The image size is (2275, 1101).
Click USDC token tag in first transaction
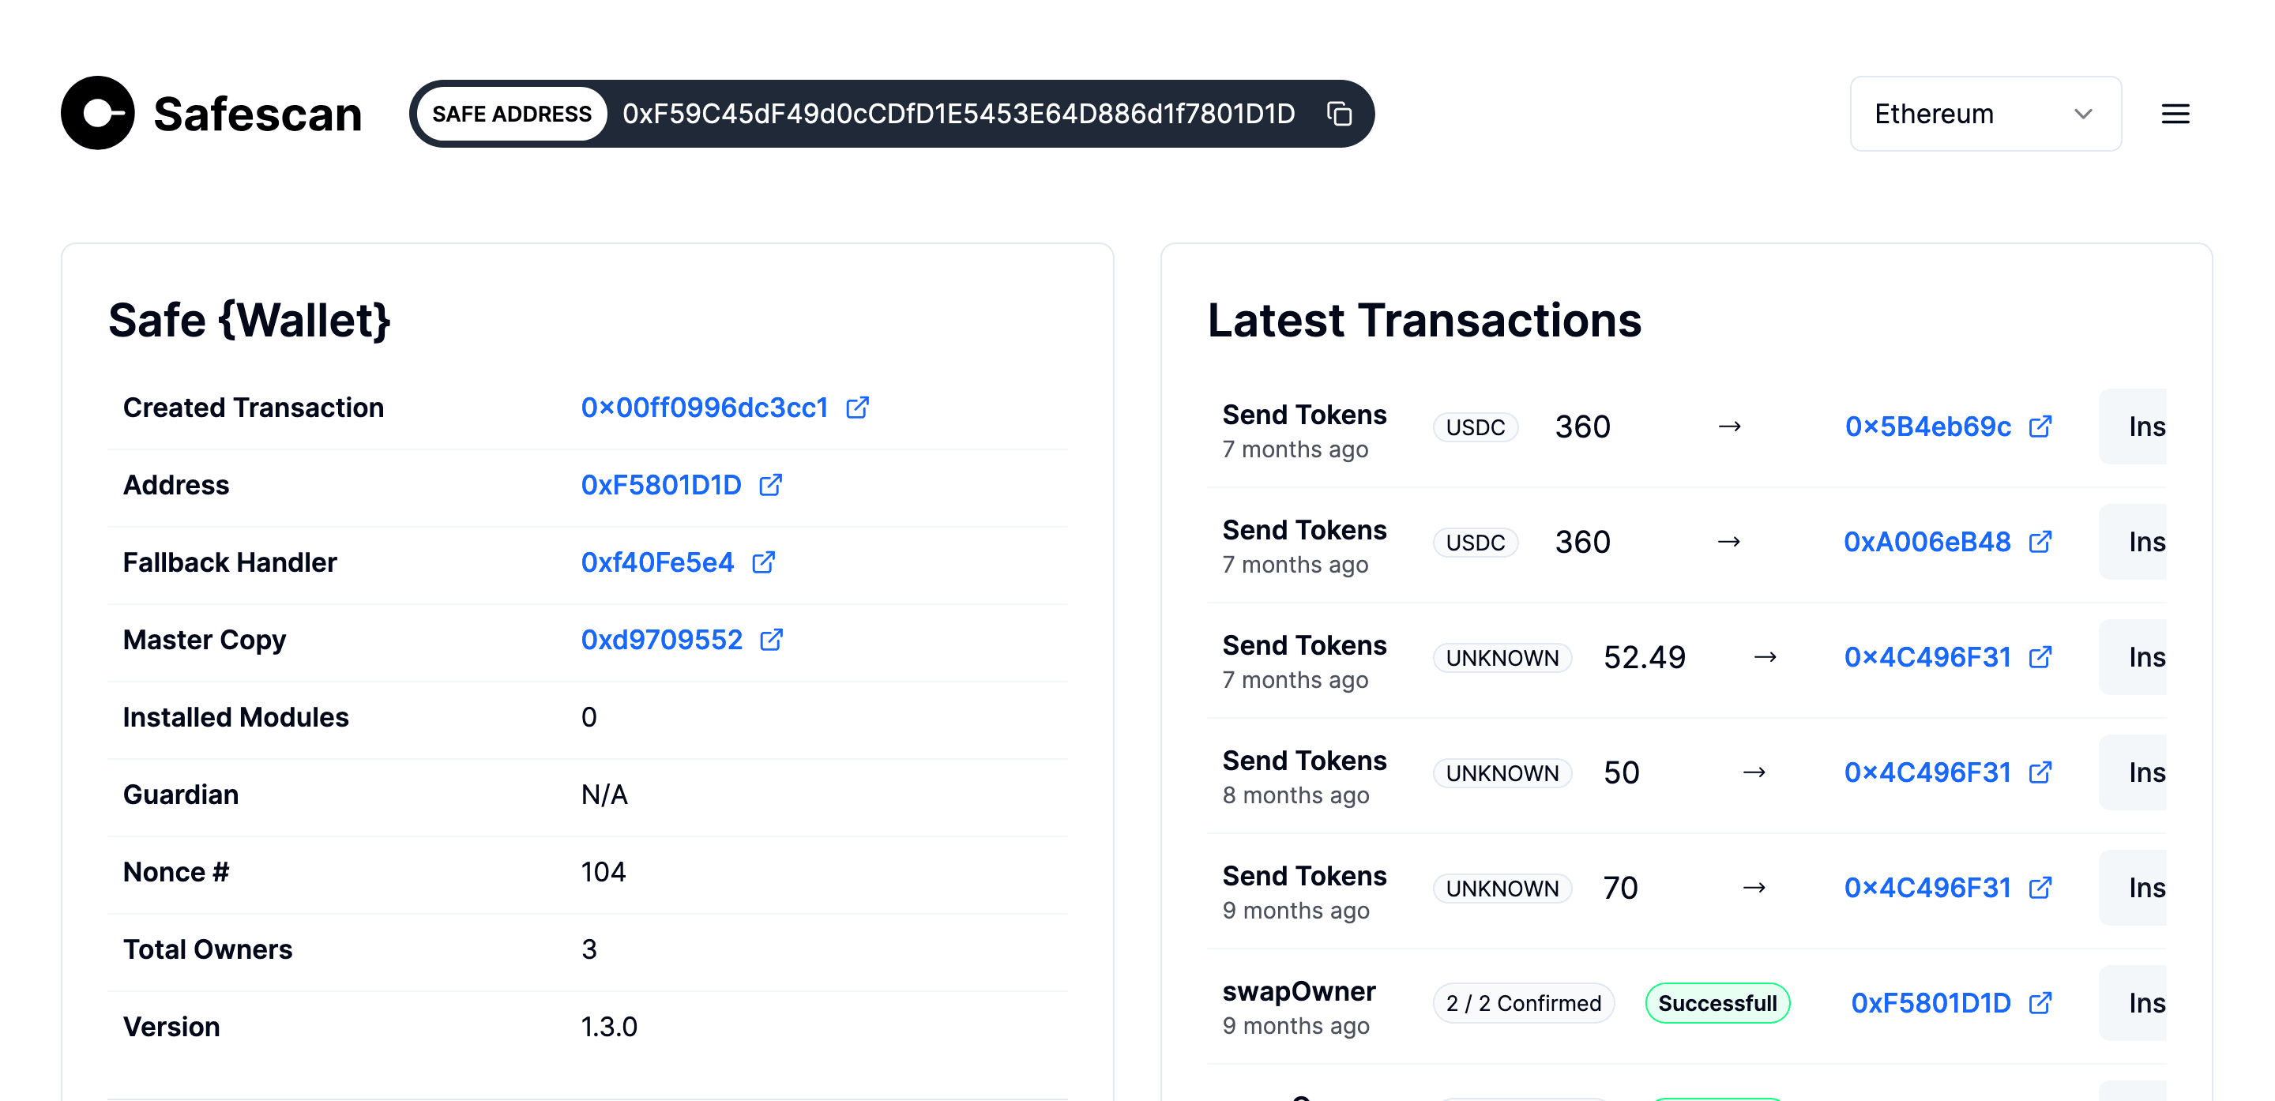point(1475,427)
